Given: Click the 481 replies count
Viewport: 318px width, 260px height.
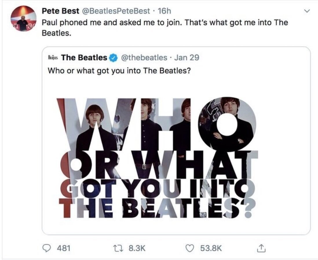Looking at the screenshot, I should click(x=64, y=248).
